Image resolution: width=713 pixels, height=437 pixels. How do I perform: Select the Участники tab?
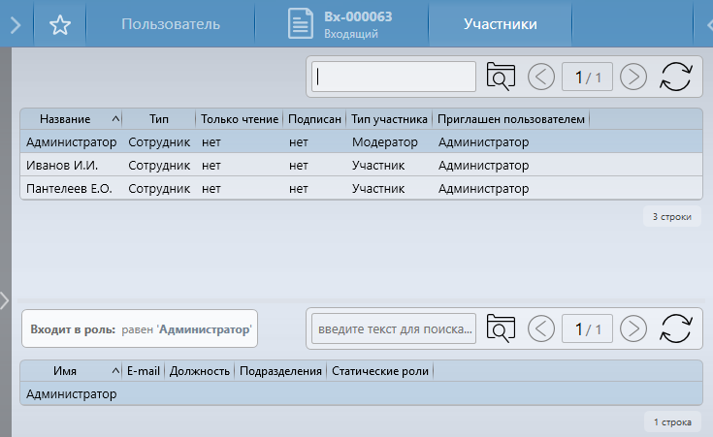point(500,24)
